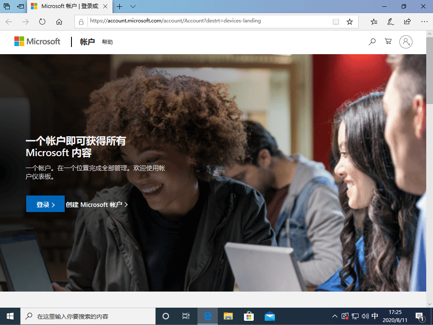Click the search magnifier on Microsoft site
The height and width of the screenshot is (325, 433).
pos(372,41)
